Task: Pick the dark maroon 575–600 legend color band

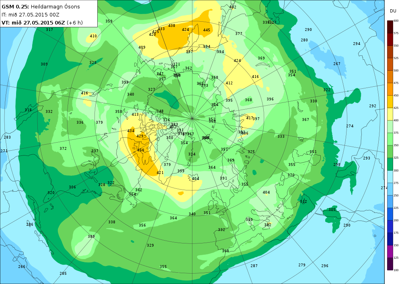Action: [x=390, y=27]
